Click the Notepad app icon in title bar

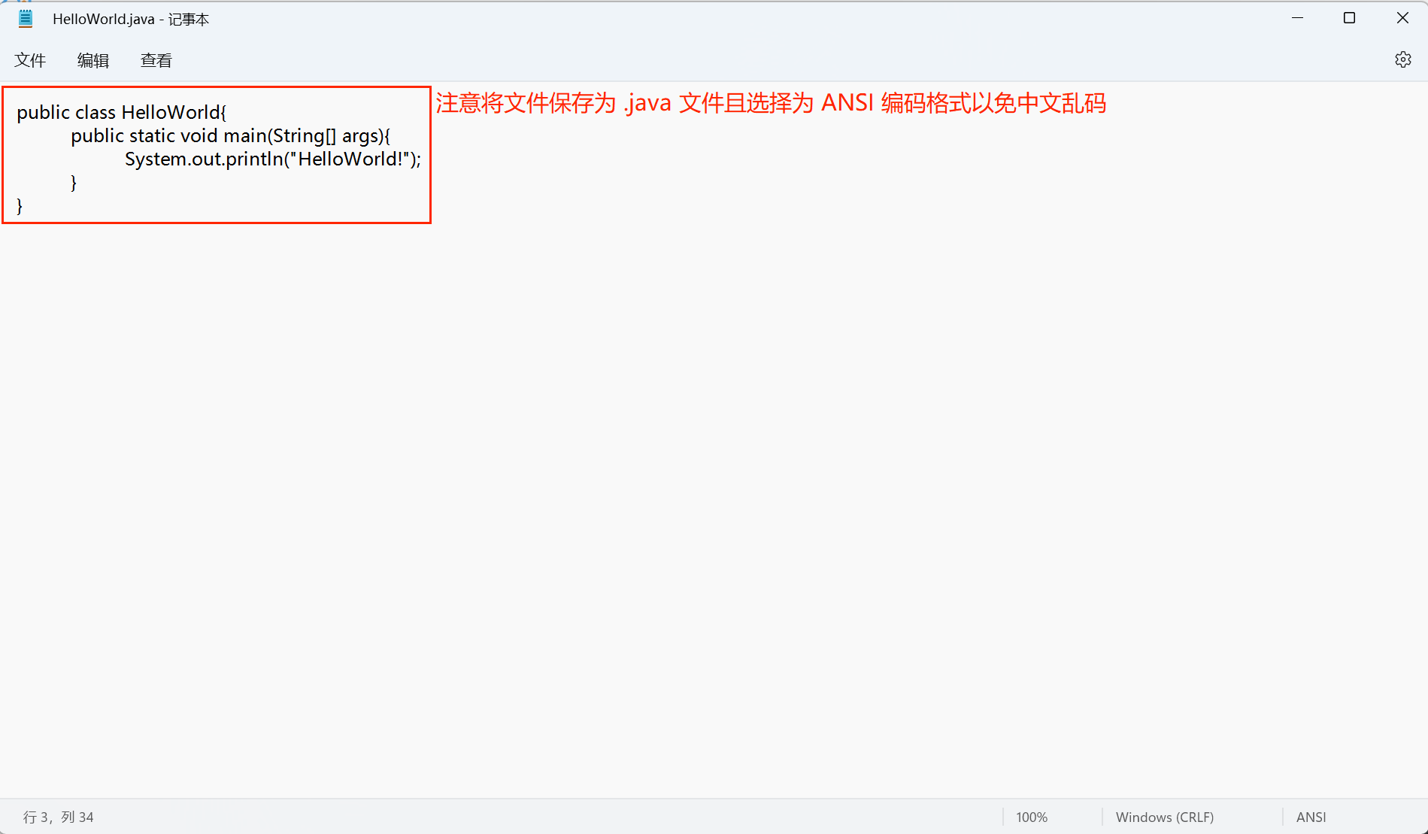26,19
